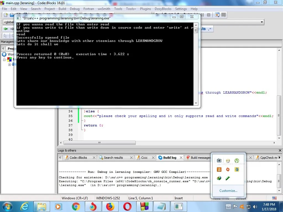Launch Firefox from the taskbar
Viewport: 283px width, 212px height.
110,206
